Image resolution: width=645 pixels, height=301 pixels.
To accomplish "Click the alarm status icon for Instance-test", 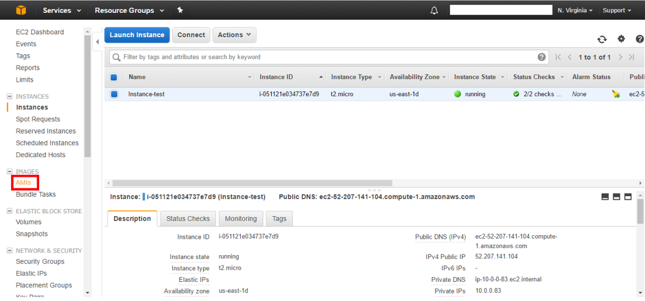I will (615, 94).
